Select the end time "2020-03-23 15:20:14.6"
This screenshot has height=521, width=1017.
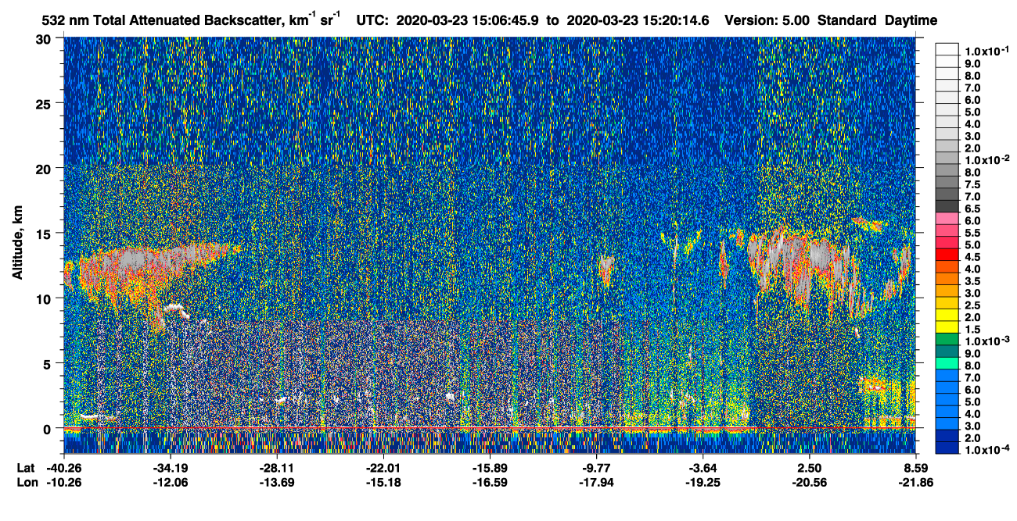point(637,21)
